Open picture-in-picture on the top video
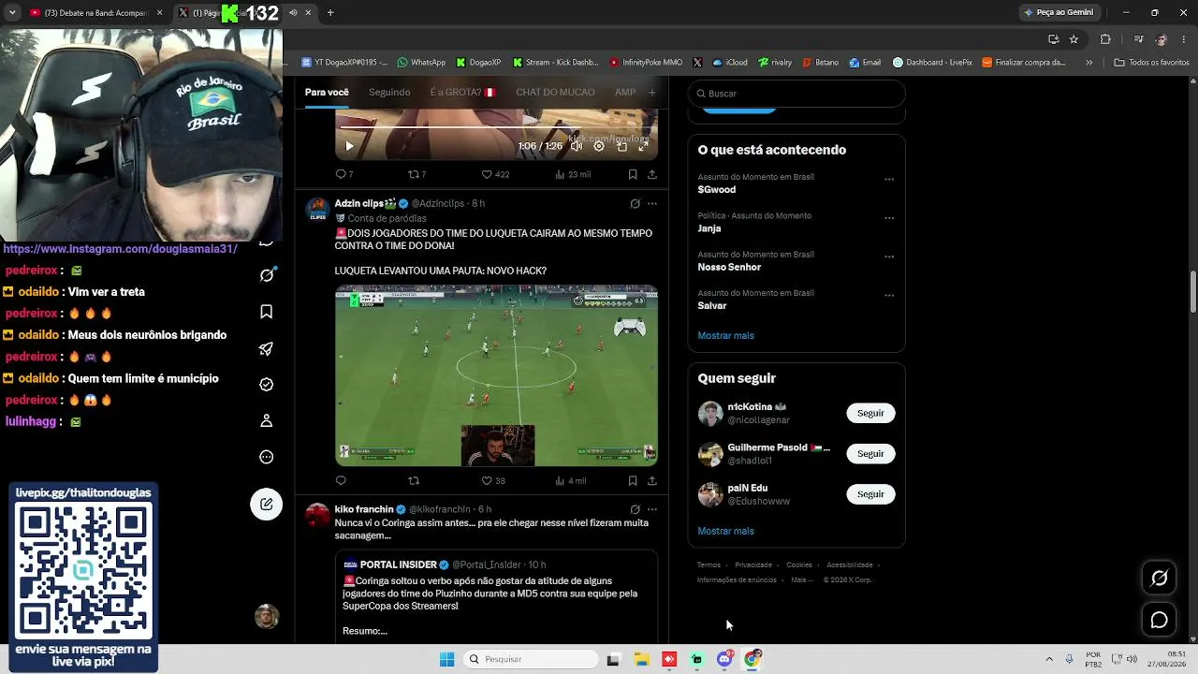This screenshot has width=1198, height=674. point(621,146)
